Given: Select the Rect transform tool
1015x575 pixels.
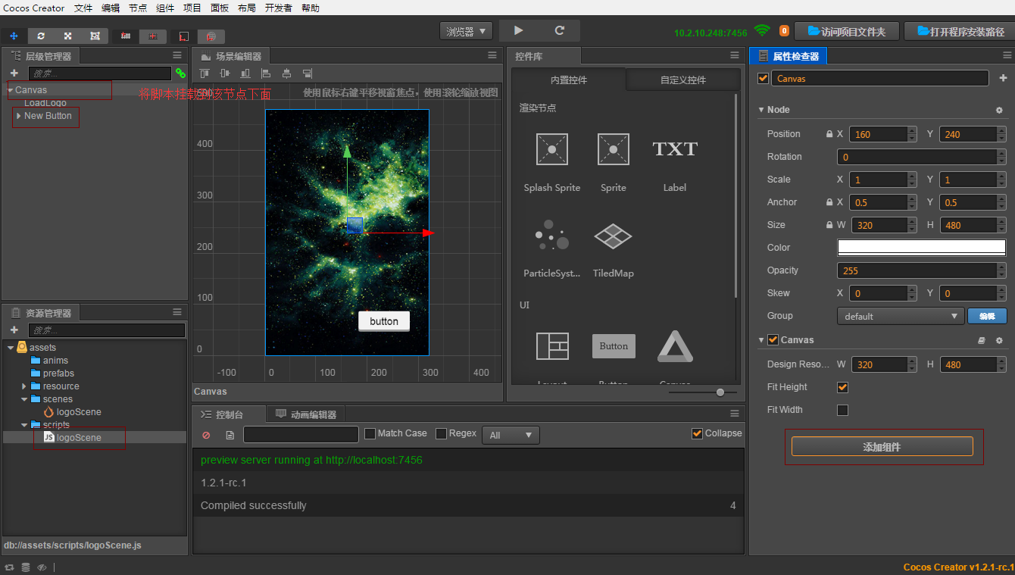Looking at the screenshot, I should click(95, 36).
